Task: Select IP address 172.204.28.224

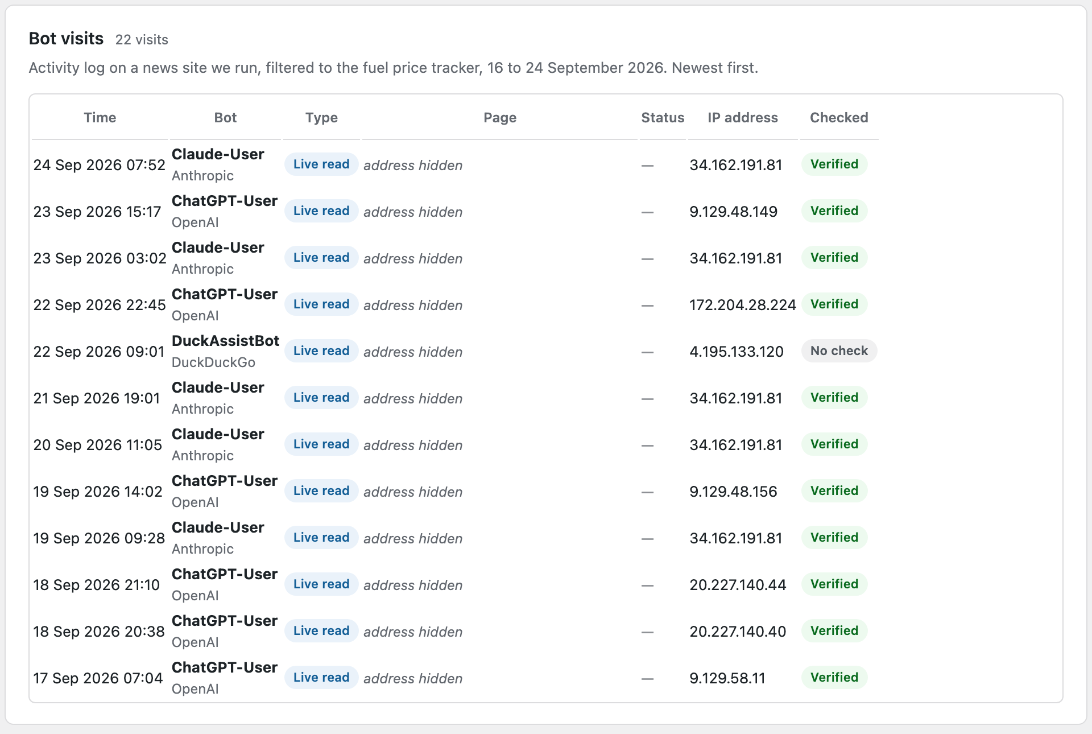Action: point(743,305)
